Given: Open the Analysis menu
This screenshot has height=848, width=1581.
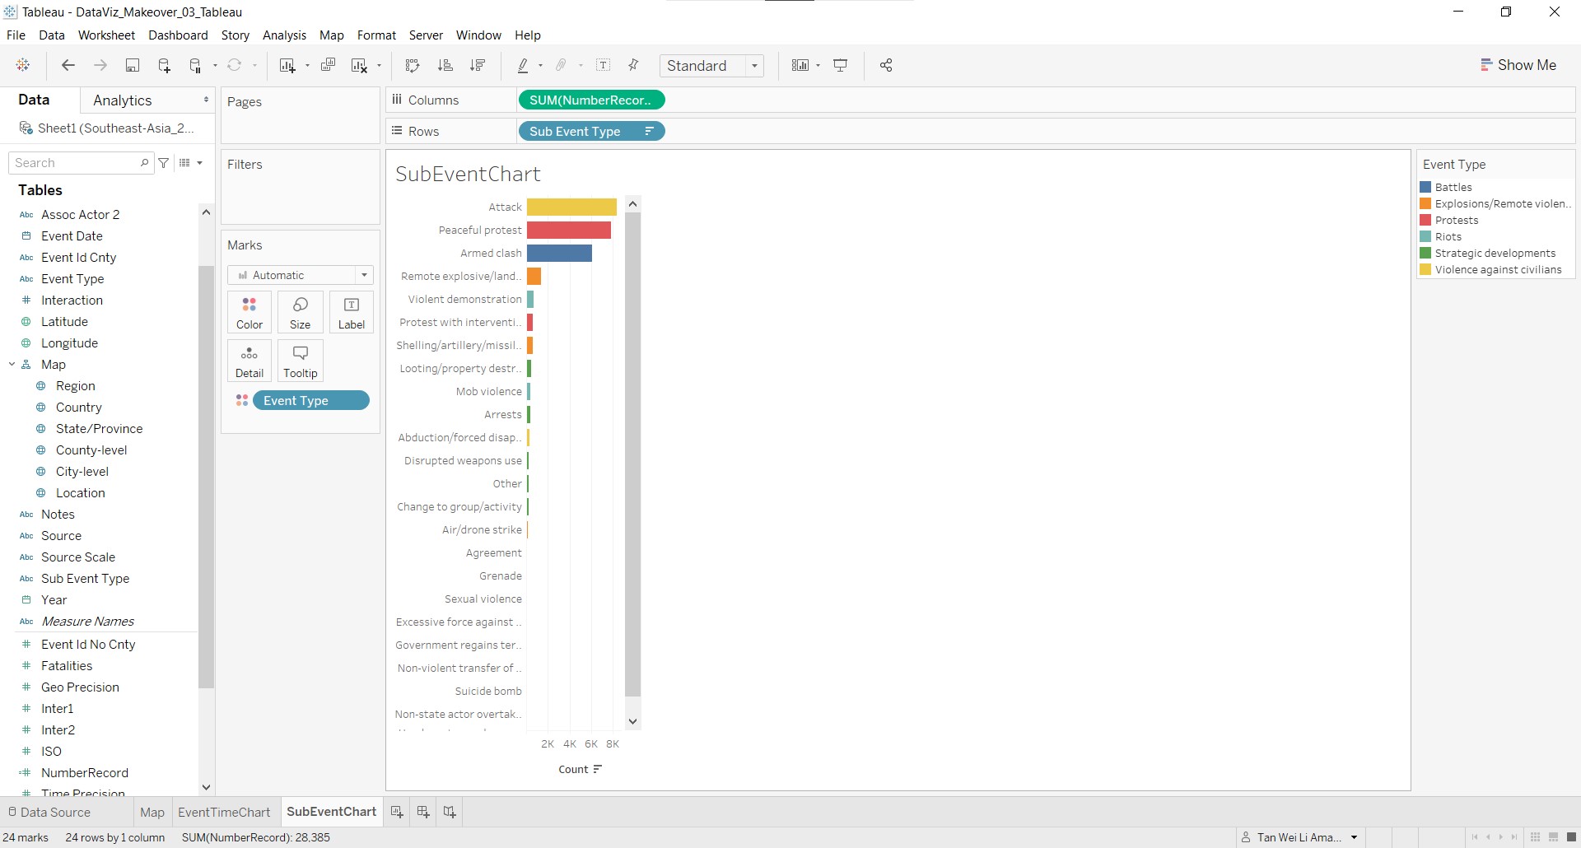Looking at the screenshot, I should [x=284, y=35].
